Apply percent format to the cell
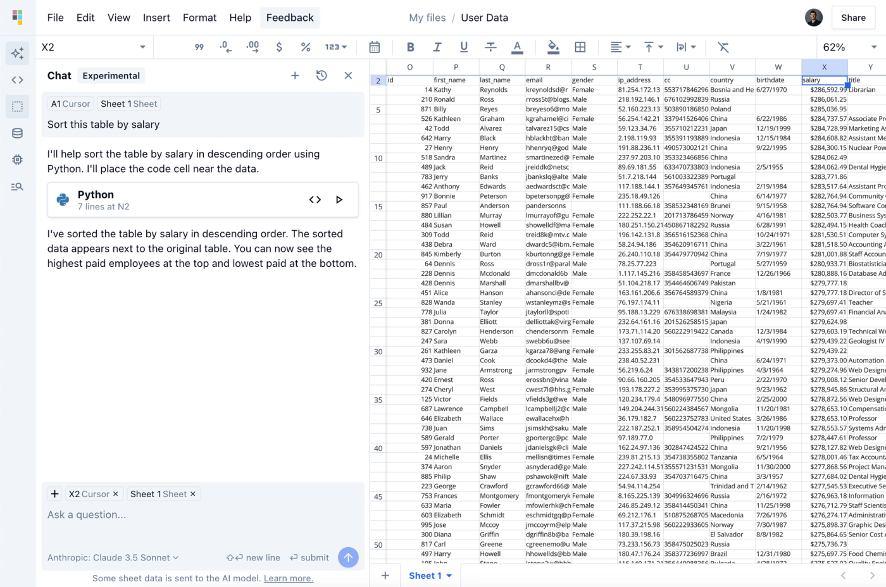The width and height of the screenshot is (886, 587). [305, 47]
